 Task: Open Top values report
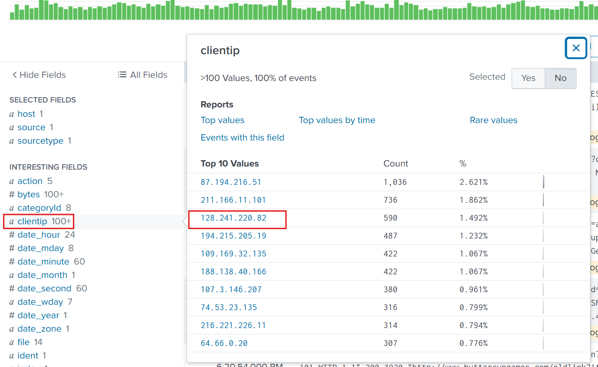coord(222,120)
